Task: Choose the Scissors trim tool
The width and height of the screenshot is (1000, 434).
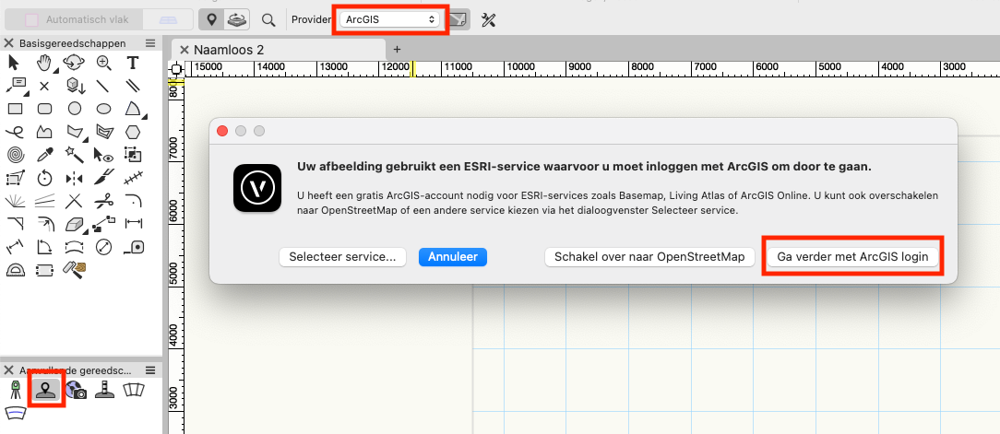Action: [103, 201]
